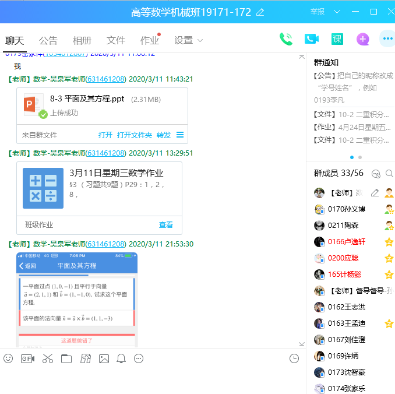Open the emoji picker in the input toolbar
Screen dimensions: 395x394
8,358
